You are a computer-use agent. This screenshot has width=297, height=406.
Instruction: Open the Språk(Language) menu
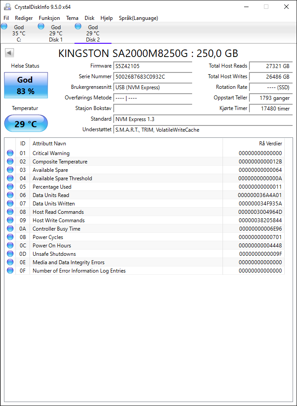pos(138,18)
